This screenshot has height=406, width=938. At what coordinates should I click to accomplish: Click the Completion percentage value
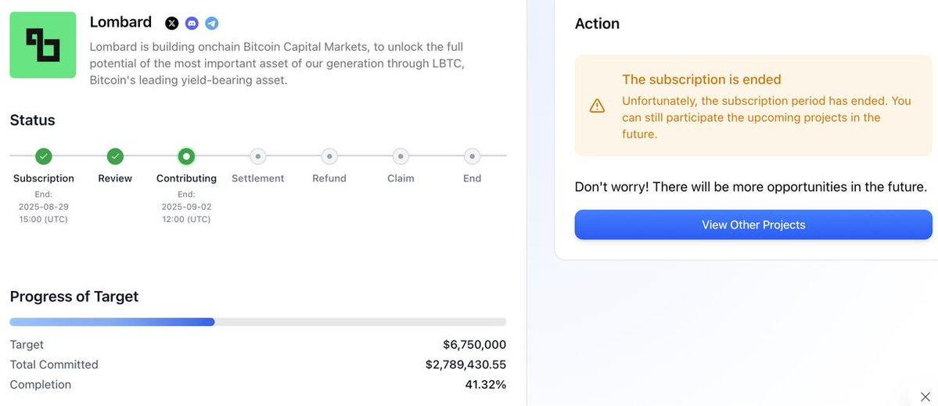(486, 384)
